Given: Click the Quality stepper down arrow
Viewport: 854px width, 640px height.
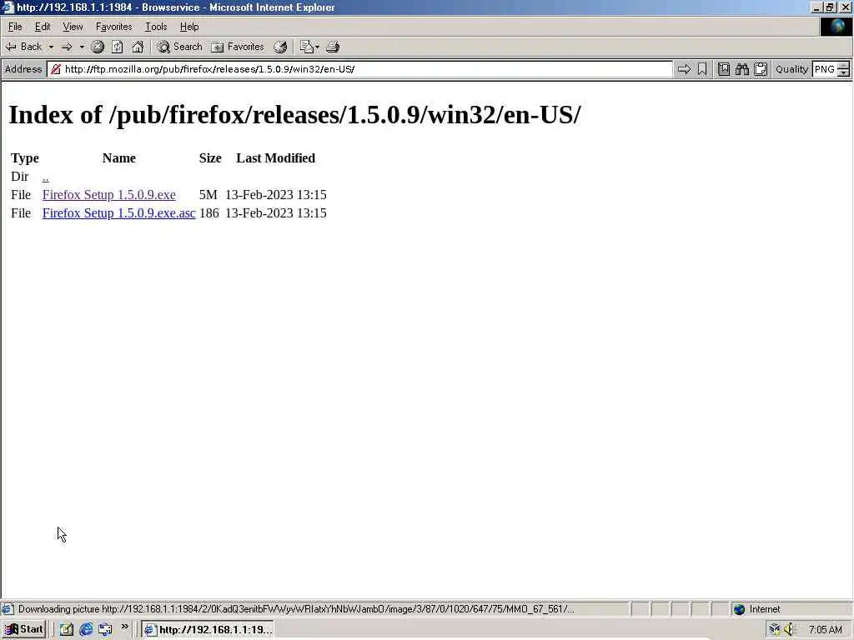Looking at the screenshot, I should [844, 73].
